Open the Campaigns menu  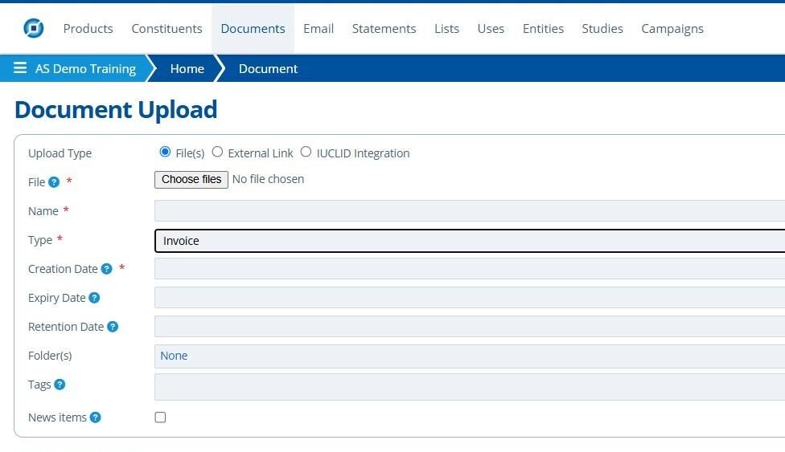click(x=672, y=28)
